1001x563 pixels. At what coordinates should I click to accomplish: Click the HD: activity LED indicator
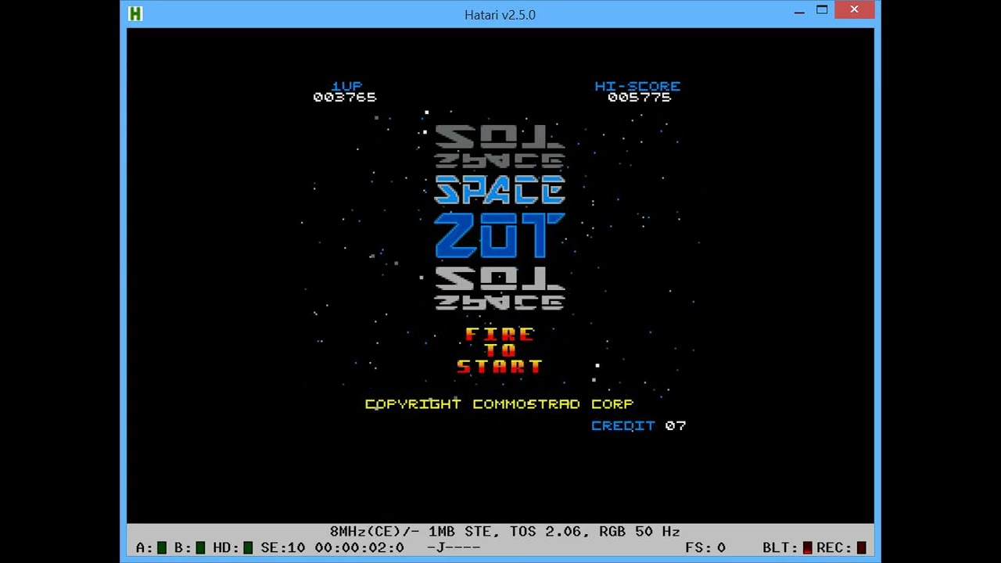(x=248, y=547)
